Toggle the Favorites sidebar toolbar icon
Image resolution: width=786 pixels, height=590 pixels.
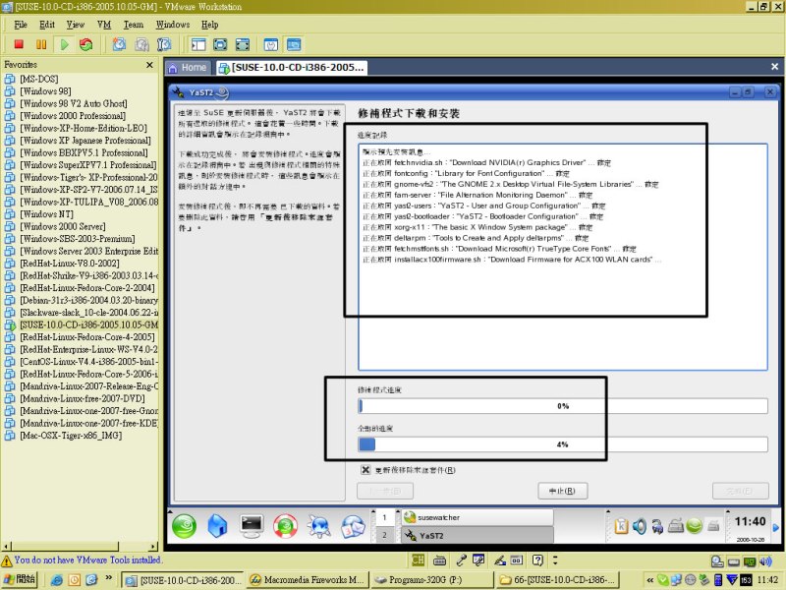(198, 44)
